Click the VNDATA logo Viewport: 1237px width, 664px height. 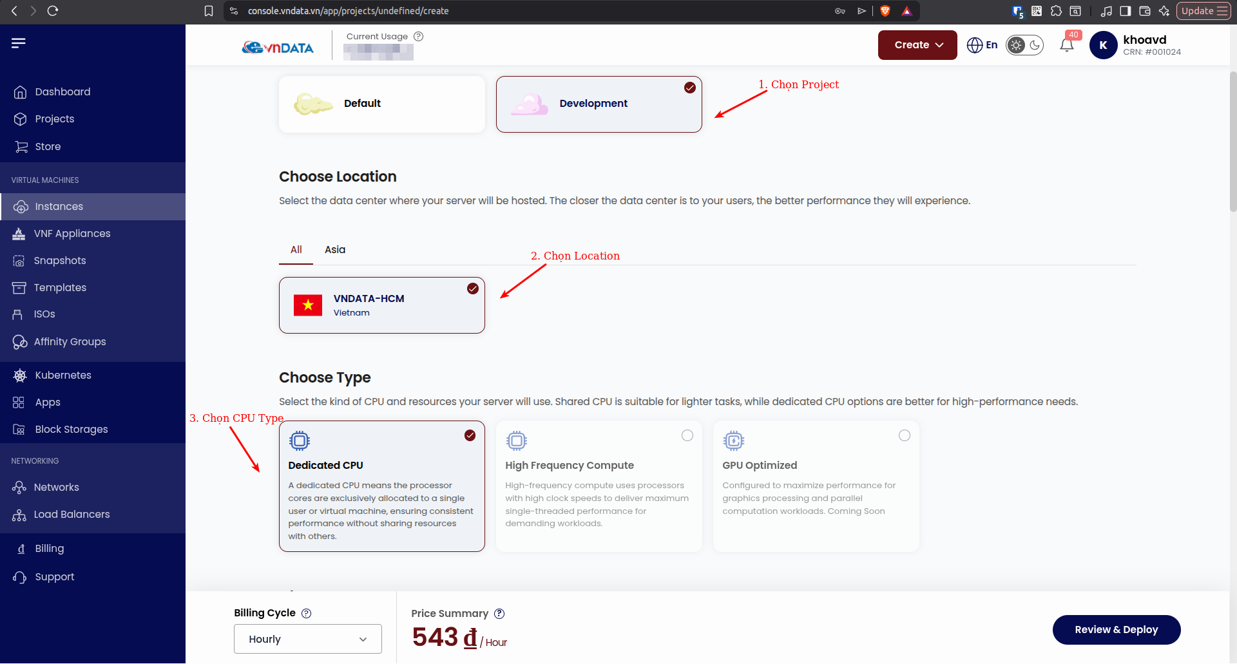tap(278, 47)
